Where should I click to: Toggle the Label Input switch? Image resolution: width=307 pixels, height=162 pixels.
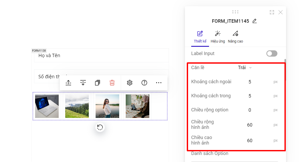(272, 53)
